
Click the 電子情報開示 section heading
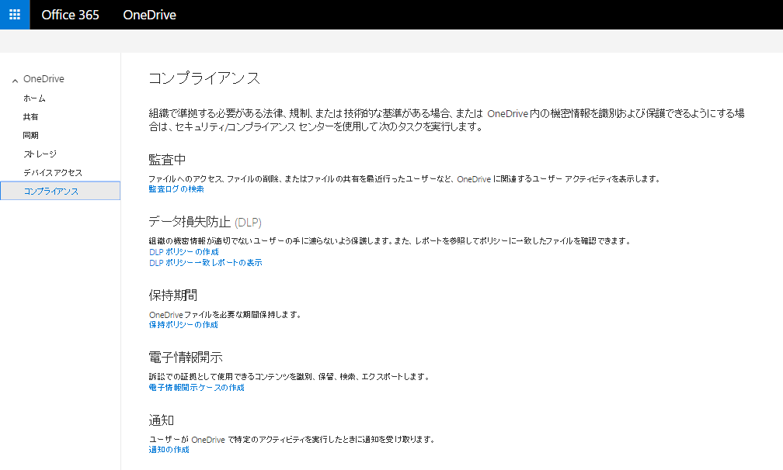(185, 358)
